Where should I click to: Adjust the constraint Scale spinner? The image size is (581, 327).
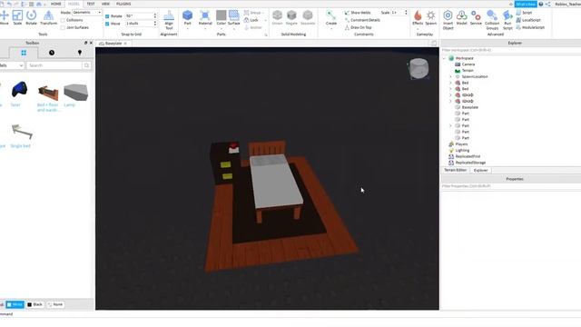click(x=406, y=13)
